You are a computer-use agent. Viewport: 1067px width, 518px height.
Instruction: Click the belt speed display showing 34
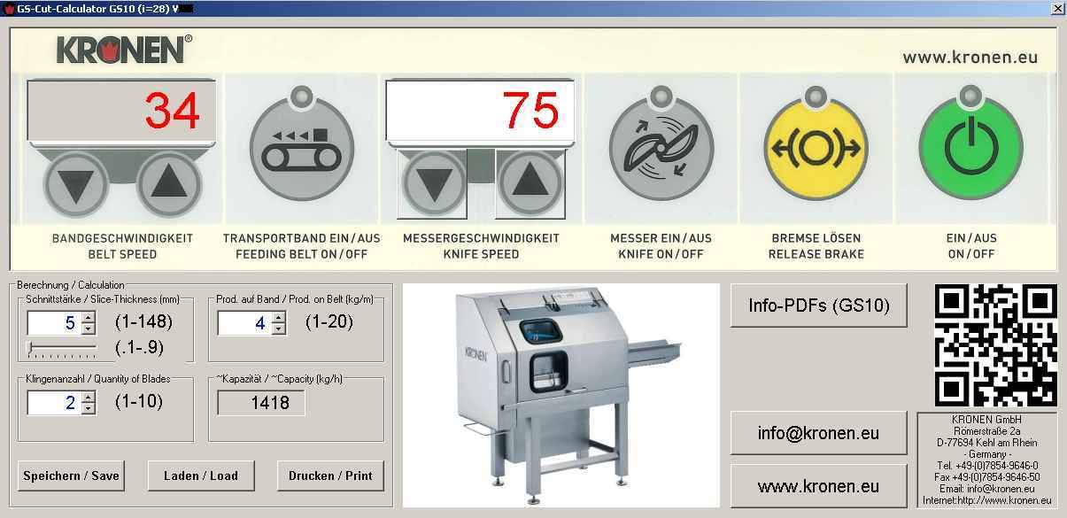[x=120, y=111]
